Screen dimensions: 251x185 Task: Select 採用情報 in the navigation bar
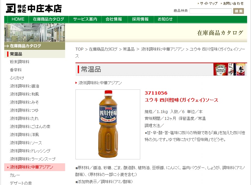pyautogui.click(x=140, y=19)
